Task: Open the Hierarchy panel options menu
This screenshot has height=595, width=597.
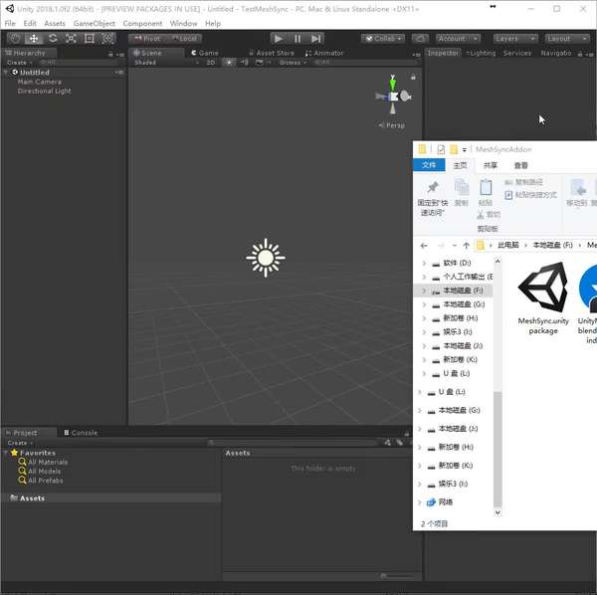Action: tap(120, 55)
